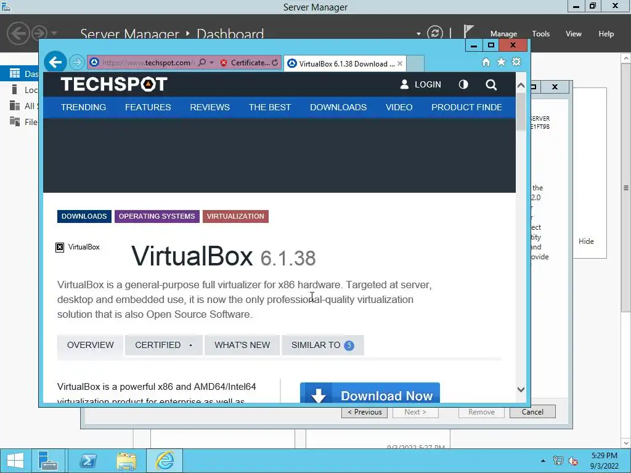Click the browser forward arrow button

point(76,62)
